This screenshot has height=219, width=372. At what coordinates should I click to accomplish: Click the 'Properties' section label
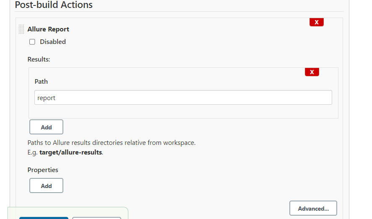point(43,170)
